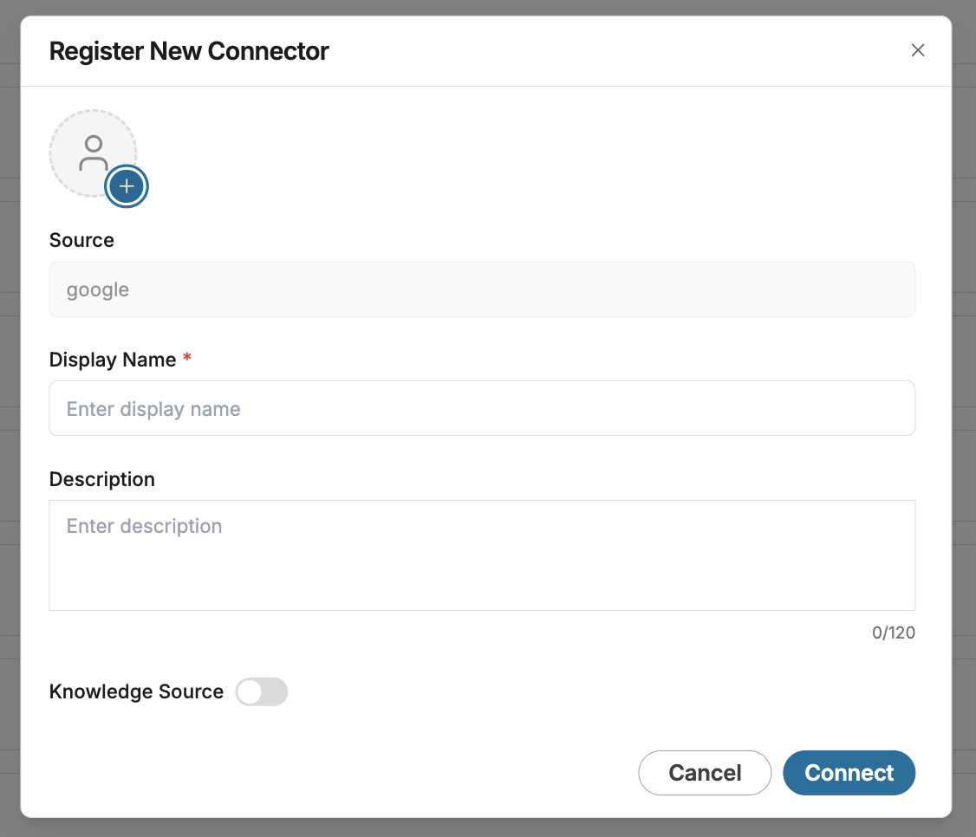
Task: Click the Description label text
Action: point(102,479)
